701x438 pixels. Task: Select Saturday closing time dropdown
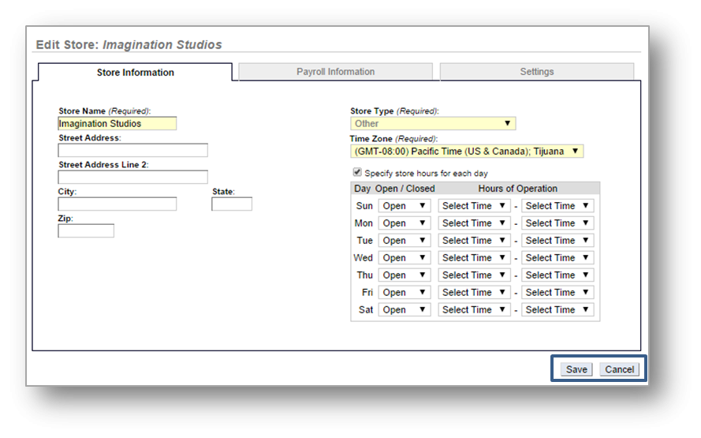(x=557, y=310)
